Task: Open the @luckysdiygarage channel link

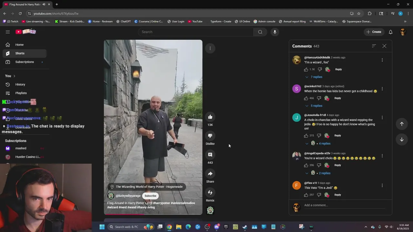Action: [128, 196]
